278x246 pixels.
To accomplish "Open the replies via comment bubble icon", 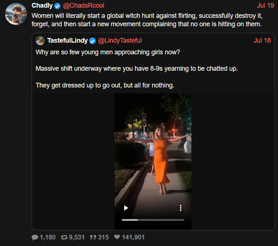I will (x=35, y=237).
